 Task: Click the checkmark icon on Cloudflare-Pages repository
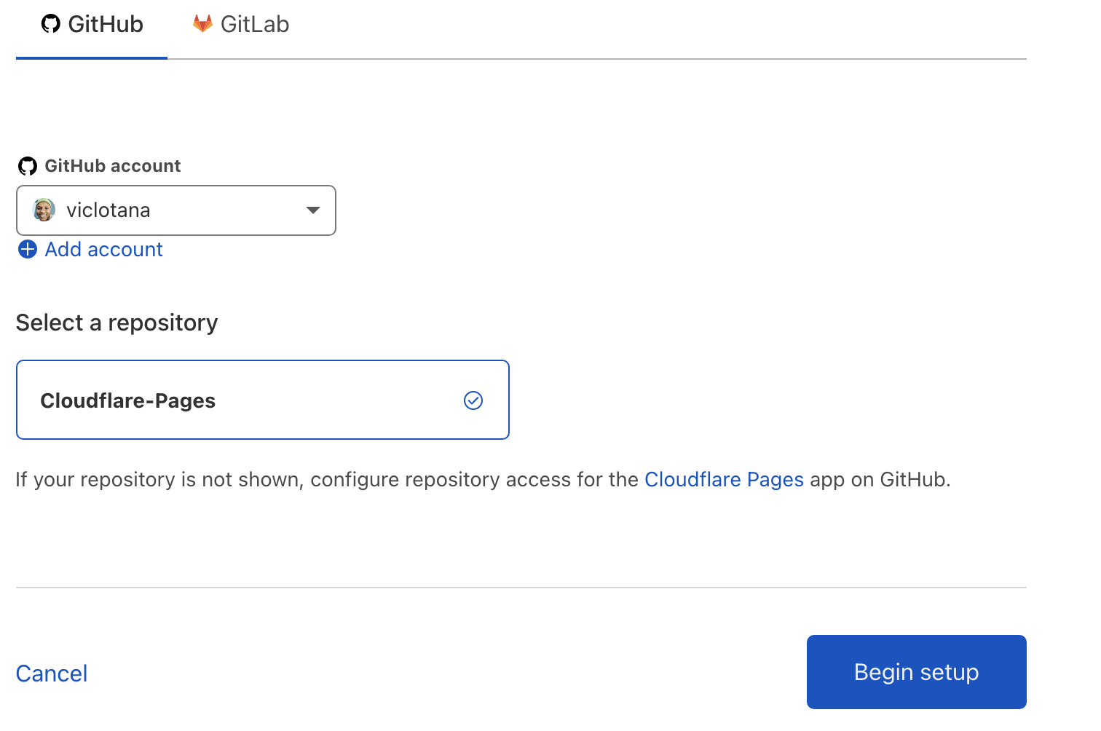point(473,400)
